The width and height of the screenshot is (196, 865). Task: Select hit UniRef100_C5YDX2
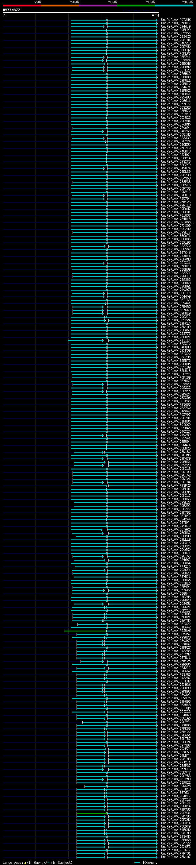176,381
